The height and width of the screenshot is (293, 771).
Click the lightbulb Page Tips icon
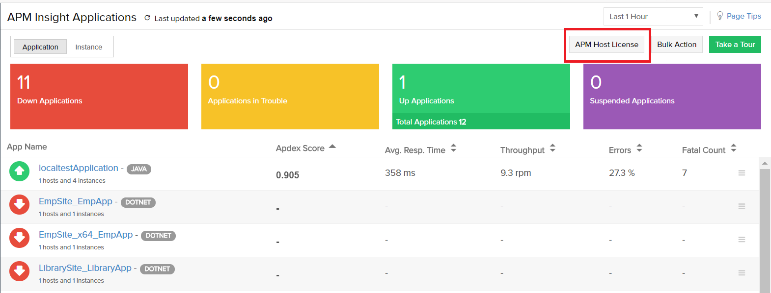(720, 16)
